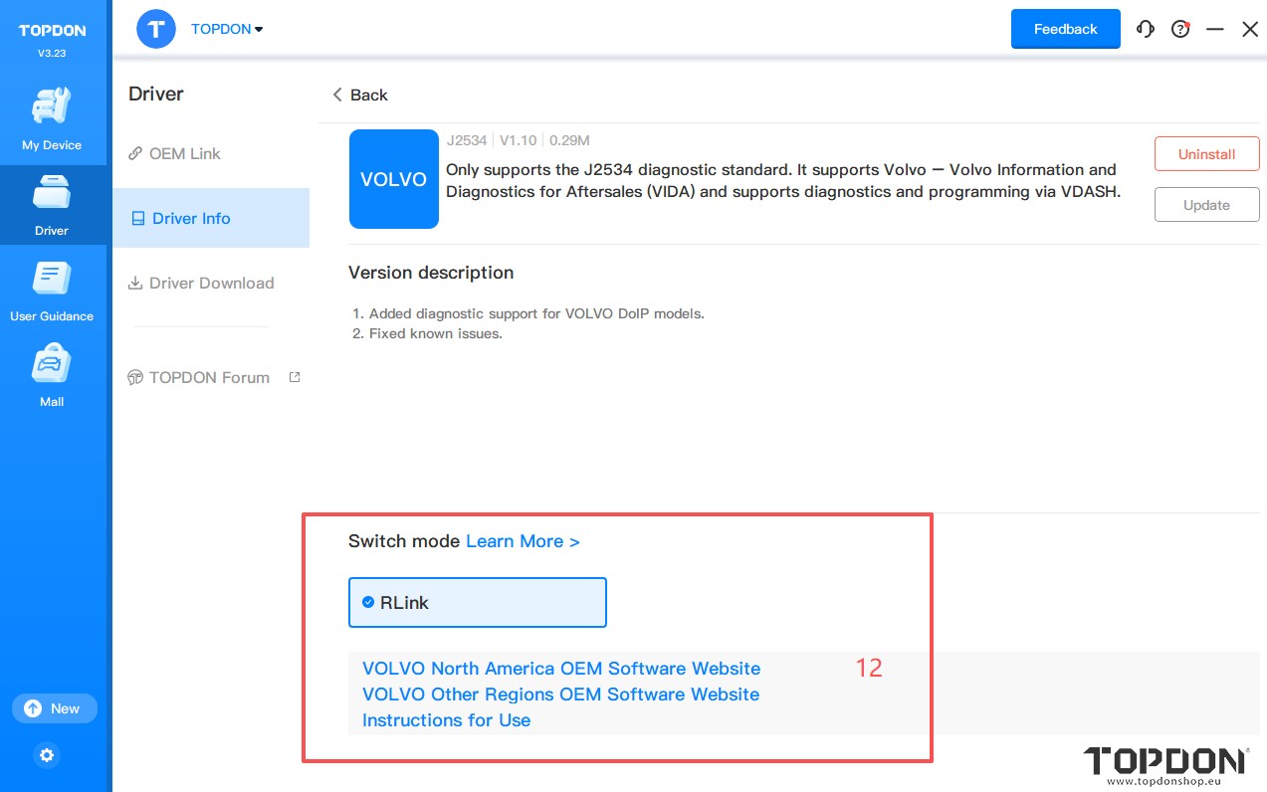Open VOLVO North America OEM Software Website
This screenshot has width=1267, height=792.
(x=561, y=669)
